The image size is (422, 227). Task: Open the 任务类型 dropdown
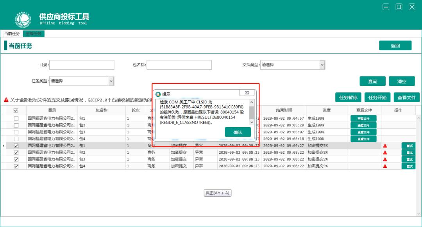point(111,81)
